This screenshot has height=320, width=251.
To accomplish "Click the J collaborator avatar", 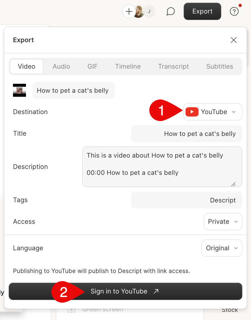I will click(x=149, y=11).
